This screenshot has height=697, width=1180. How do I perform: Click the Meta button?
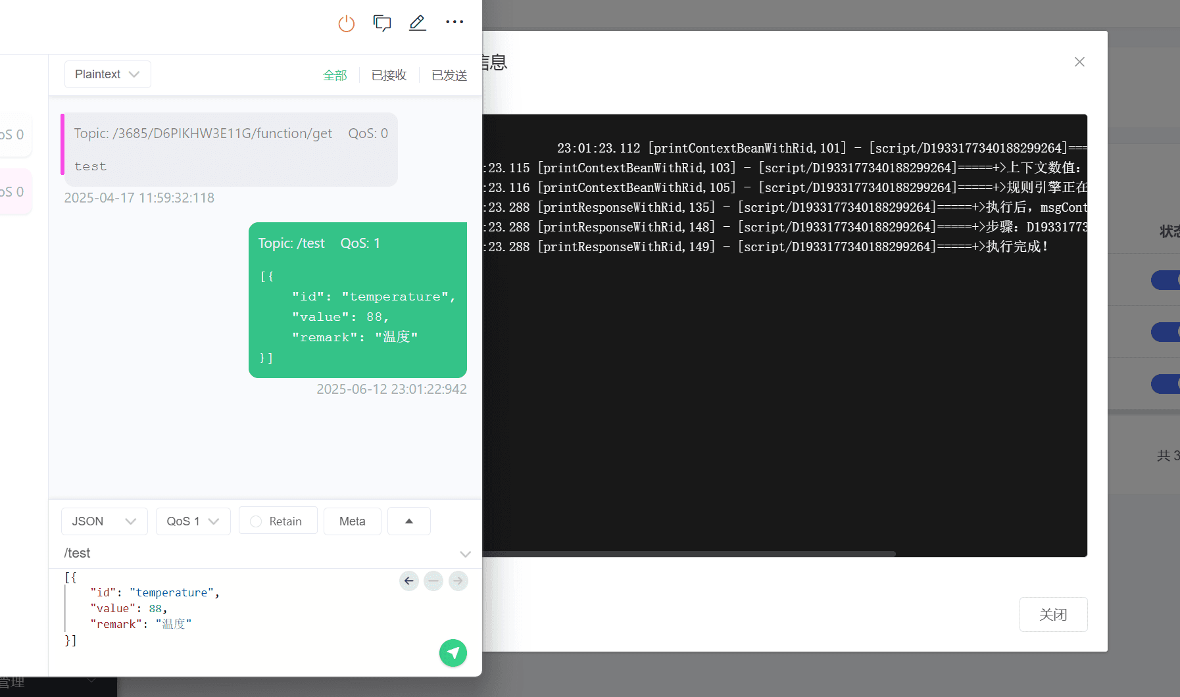pos(353,521)
